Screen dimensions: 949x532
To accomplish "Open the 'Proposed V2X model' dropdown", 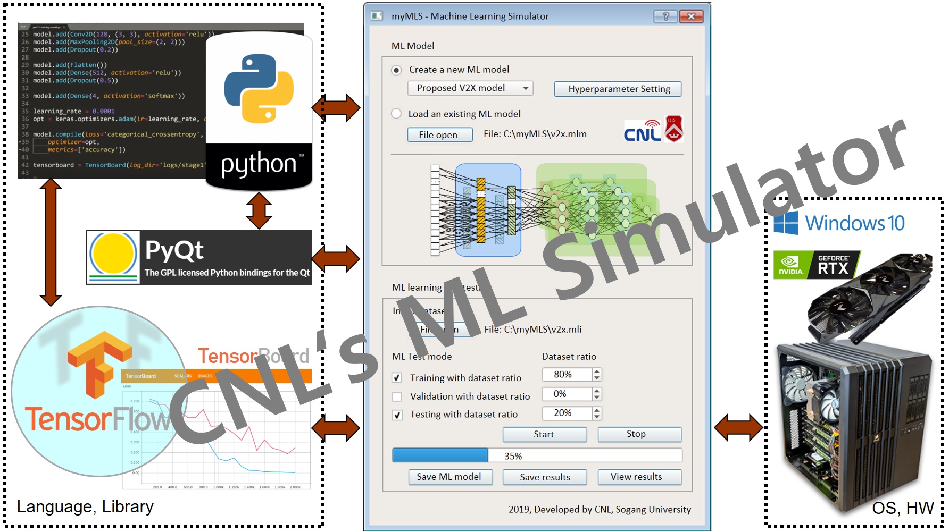I will point(470,88).
